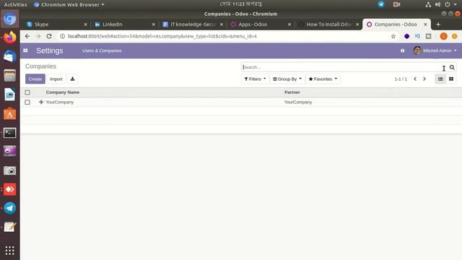The width and height of the screenshot is (462, 260).
Task: Open the debug bug icon in navbar
Action: tap(403, 51)
